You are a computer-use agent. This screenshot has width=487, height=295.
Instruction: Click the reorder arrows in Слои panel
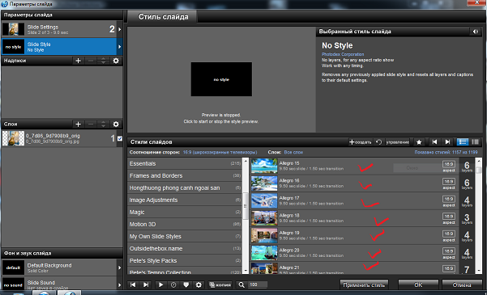(x=103, y=124)
